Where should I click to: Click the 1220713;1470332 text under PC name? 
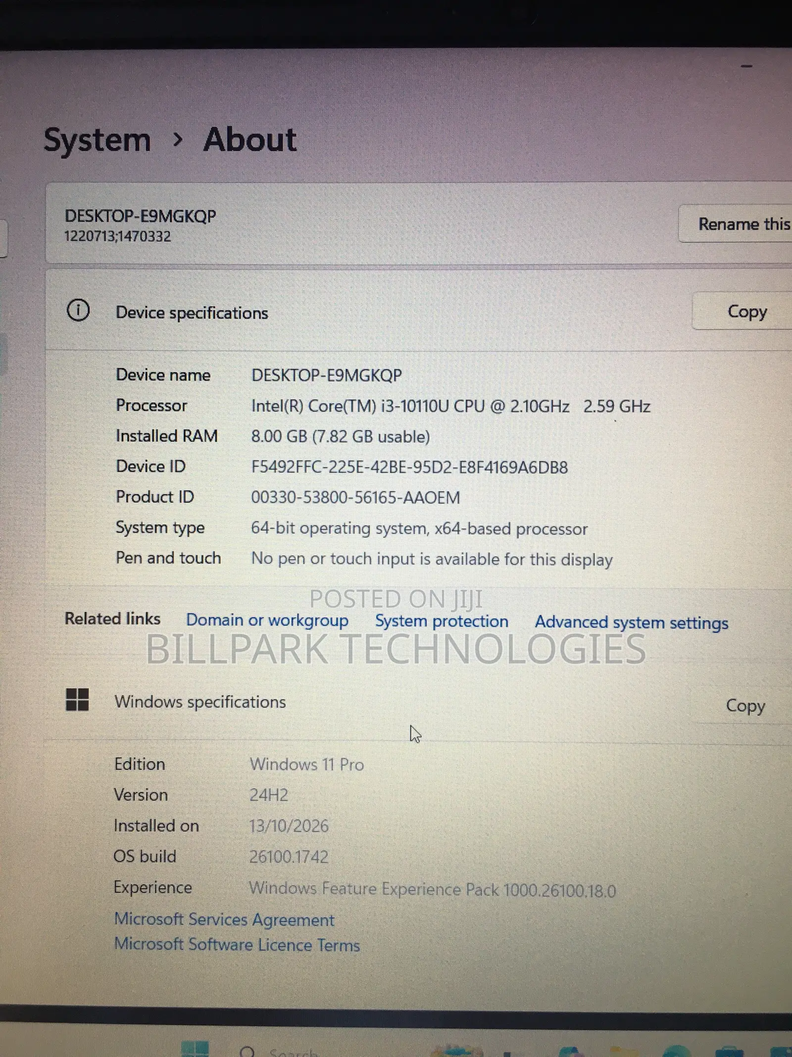tap(118, 236)
